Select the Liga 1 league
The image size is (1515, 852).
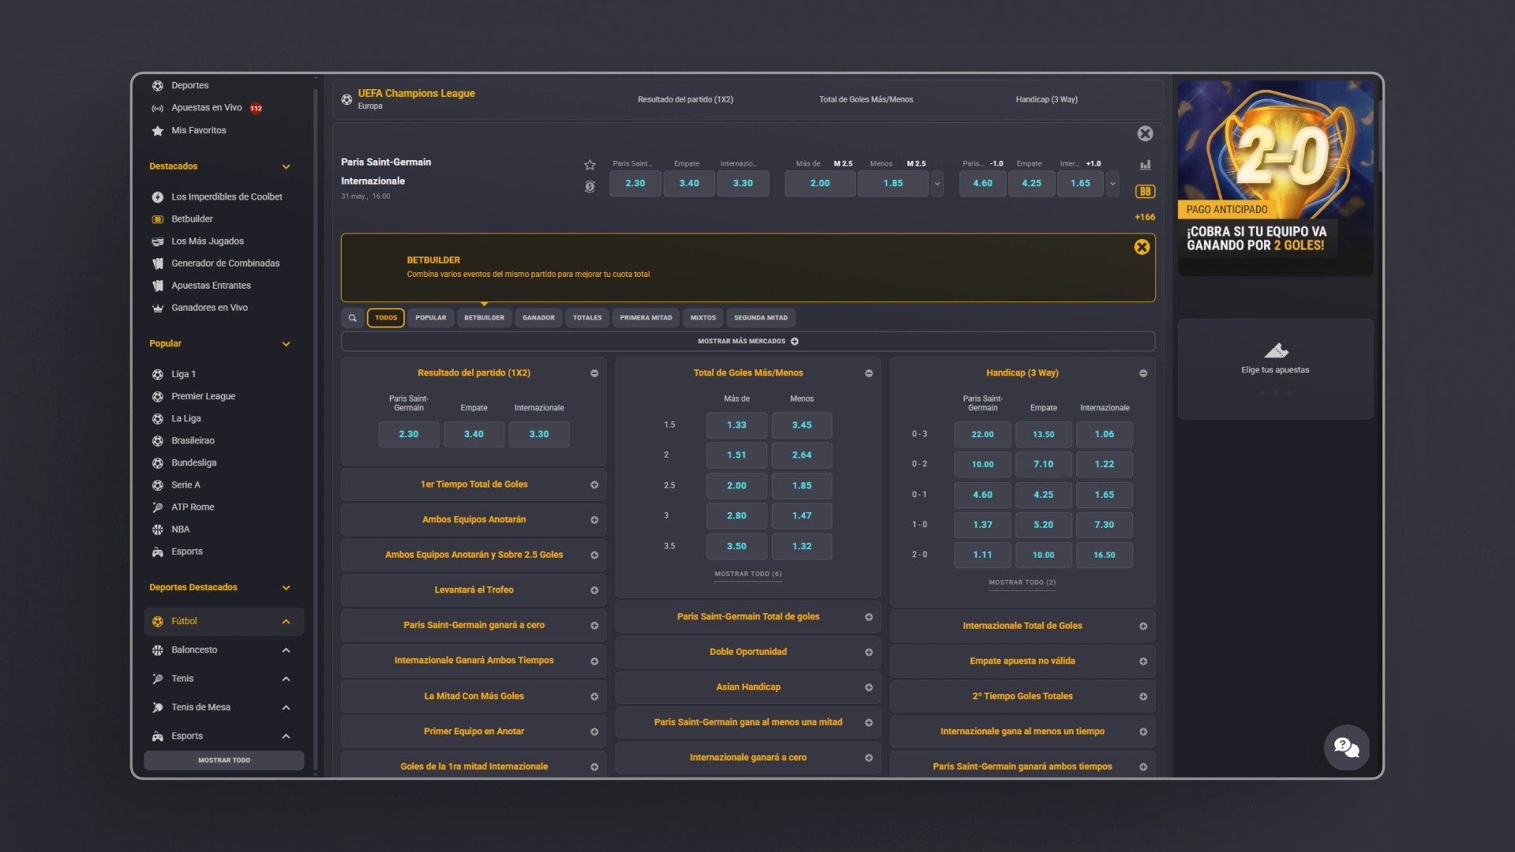[x=183, y=375]
